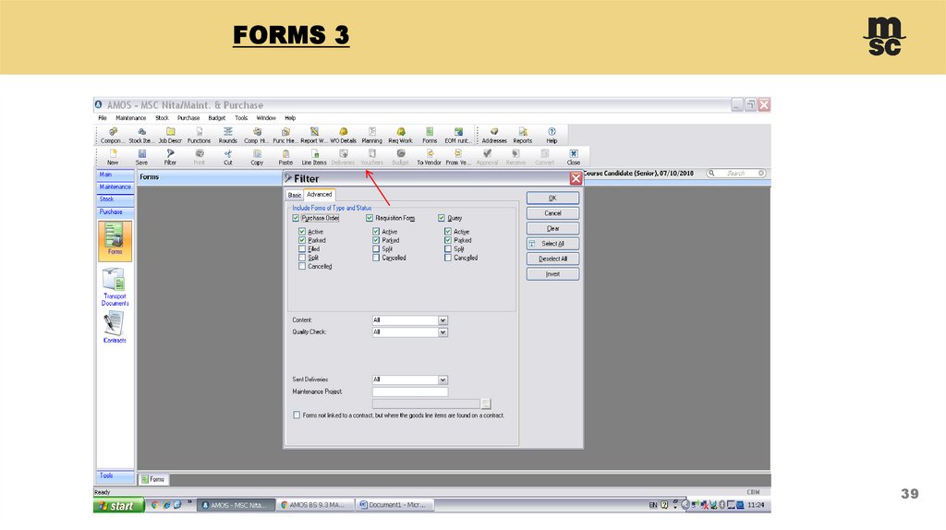This screenshot has width=946, height=530.
Task: Open Transport Documents in the sidebar
Action: pyautogui.click(x=115, y=287)
